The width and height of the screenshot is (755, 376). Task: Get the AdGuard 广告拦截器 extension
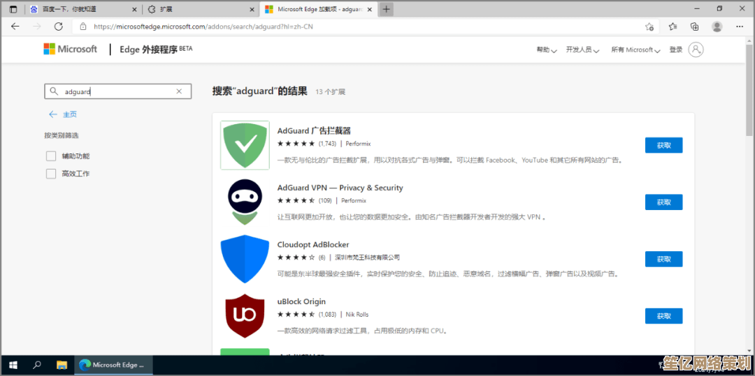point(663,145)
